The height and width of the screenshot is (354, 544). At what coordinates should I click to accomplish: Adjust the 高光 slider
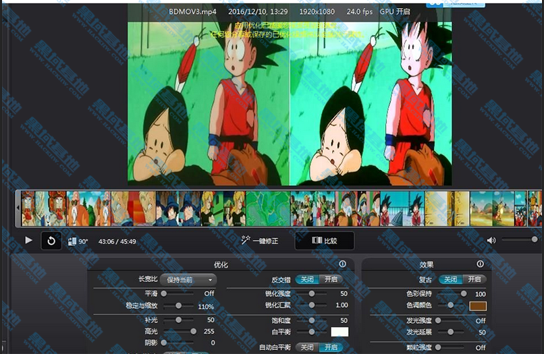[x=178, y=332]
